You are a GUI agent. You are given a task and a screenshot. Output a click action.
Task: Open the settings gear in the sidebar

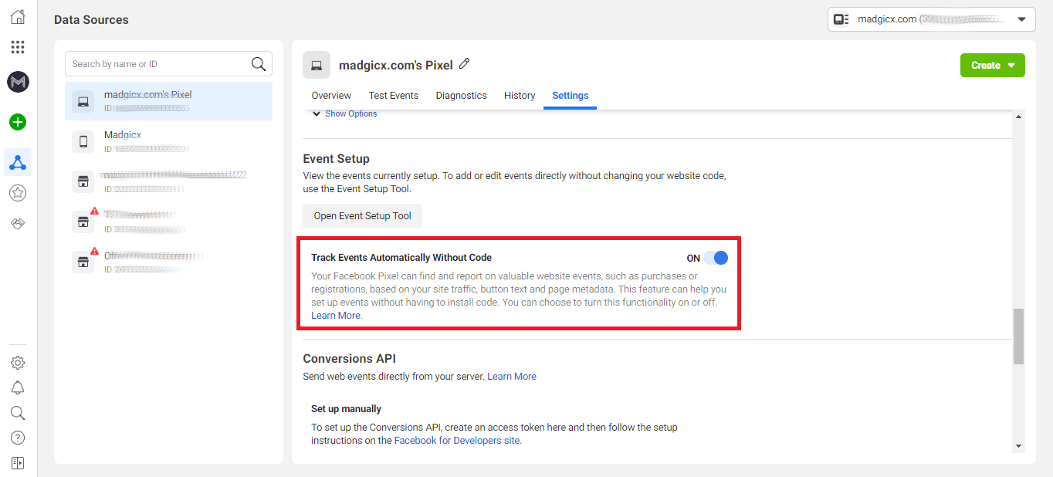click(x=18, y=363)
